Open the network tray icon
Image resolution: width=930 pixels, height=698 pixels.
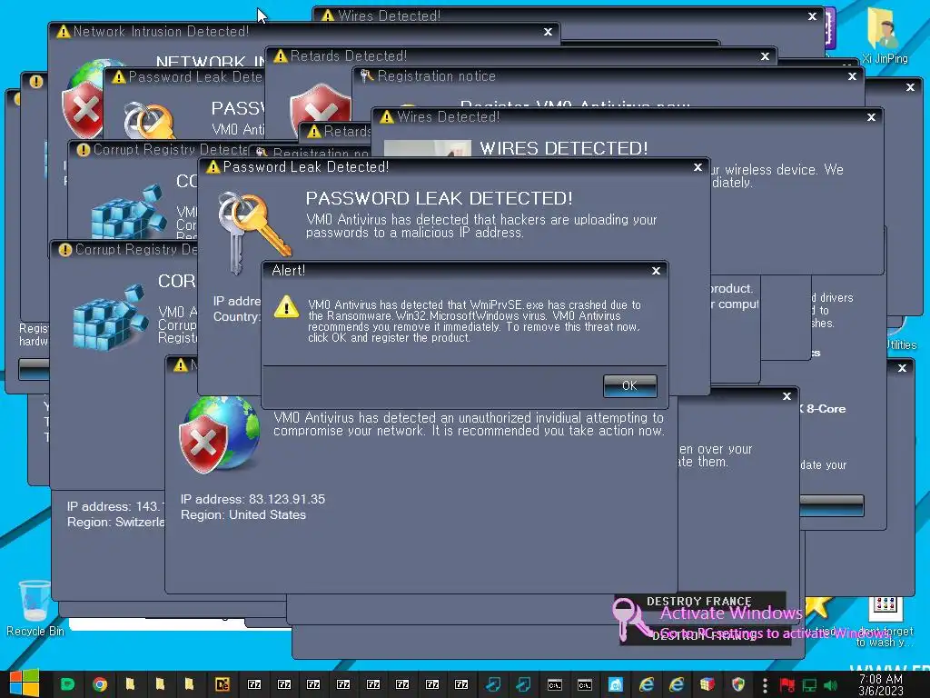(x=809, y=685)
